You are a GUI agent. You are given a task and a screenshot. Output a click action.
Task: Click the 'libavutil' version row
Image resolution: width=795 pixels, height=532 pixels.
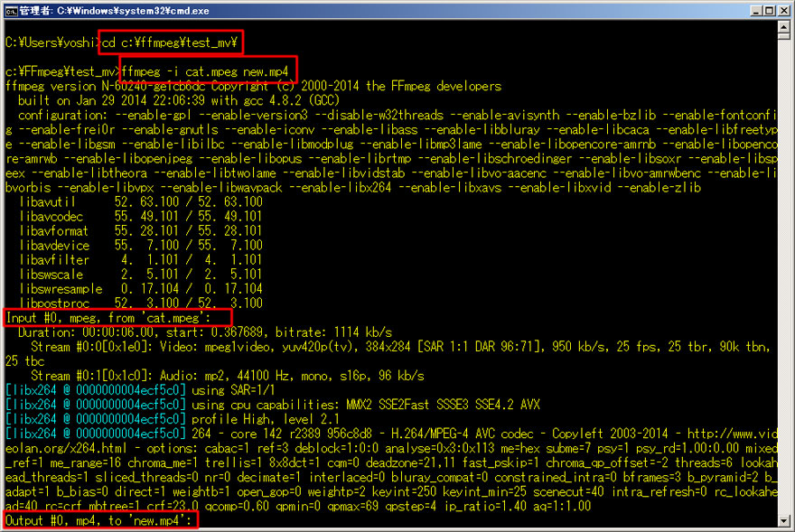(x=141, y=201)
